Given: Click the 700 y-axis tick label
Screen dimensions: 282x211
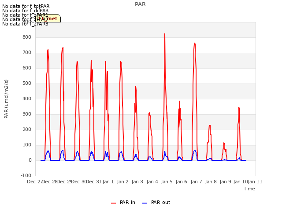Looking at the screenshot, I should click(27, 53).
